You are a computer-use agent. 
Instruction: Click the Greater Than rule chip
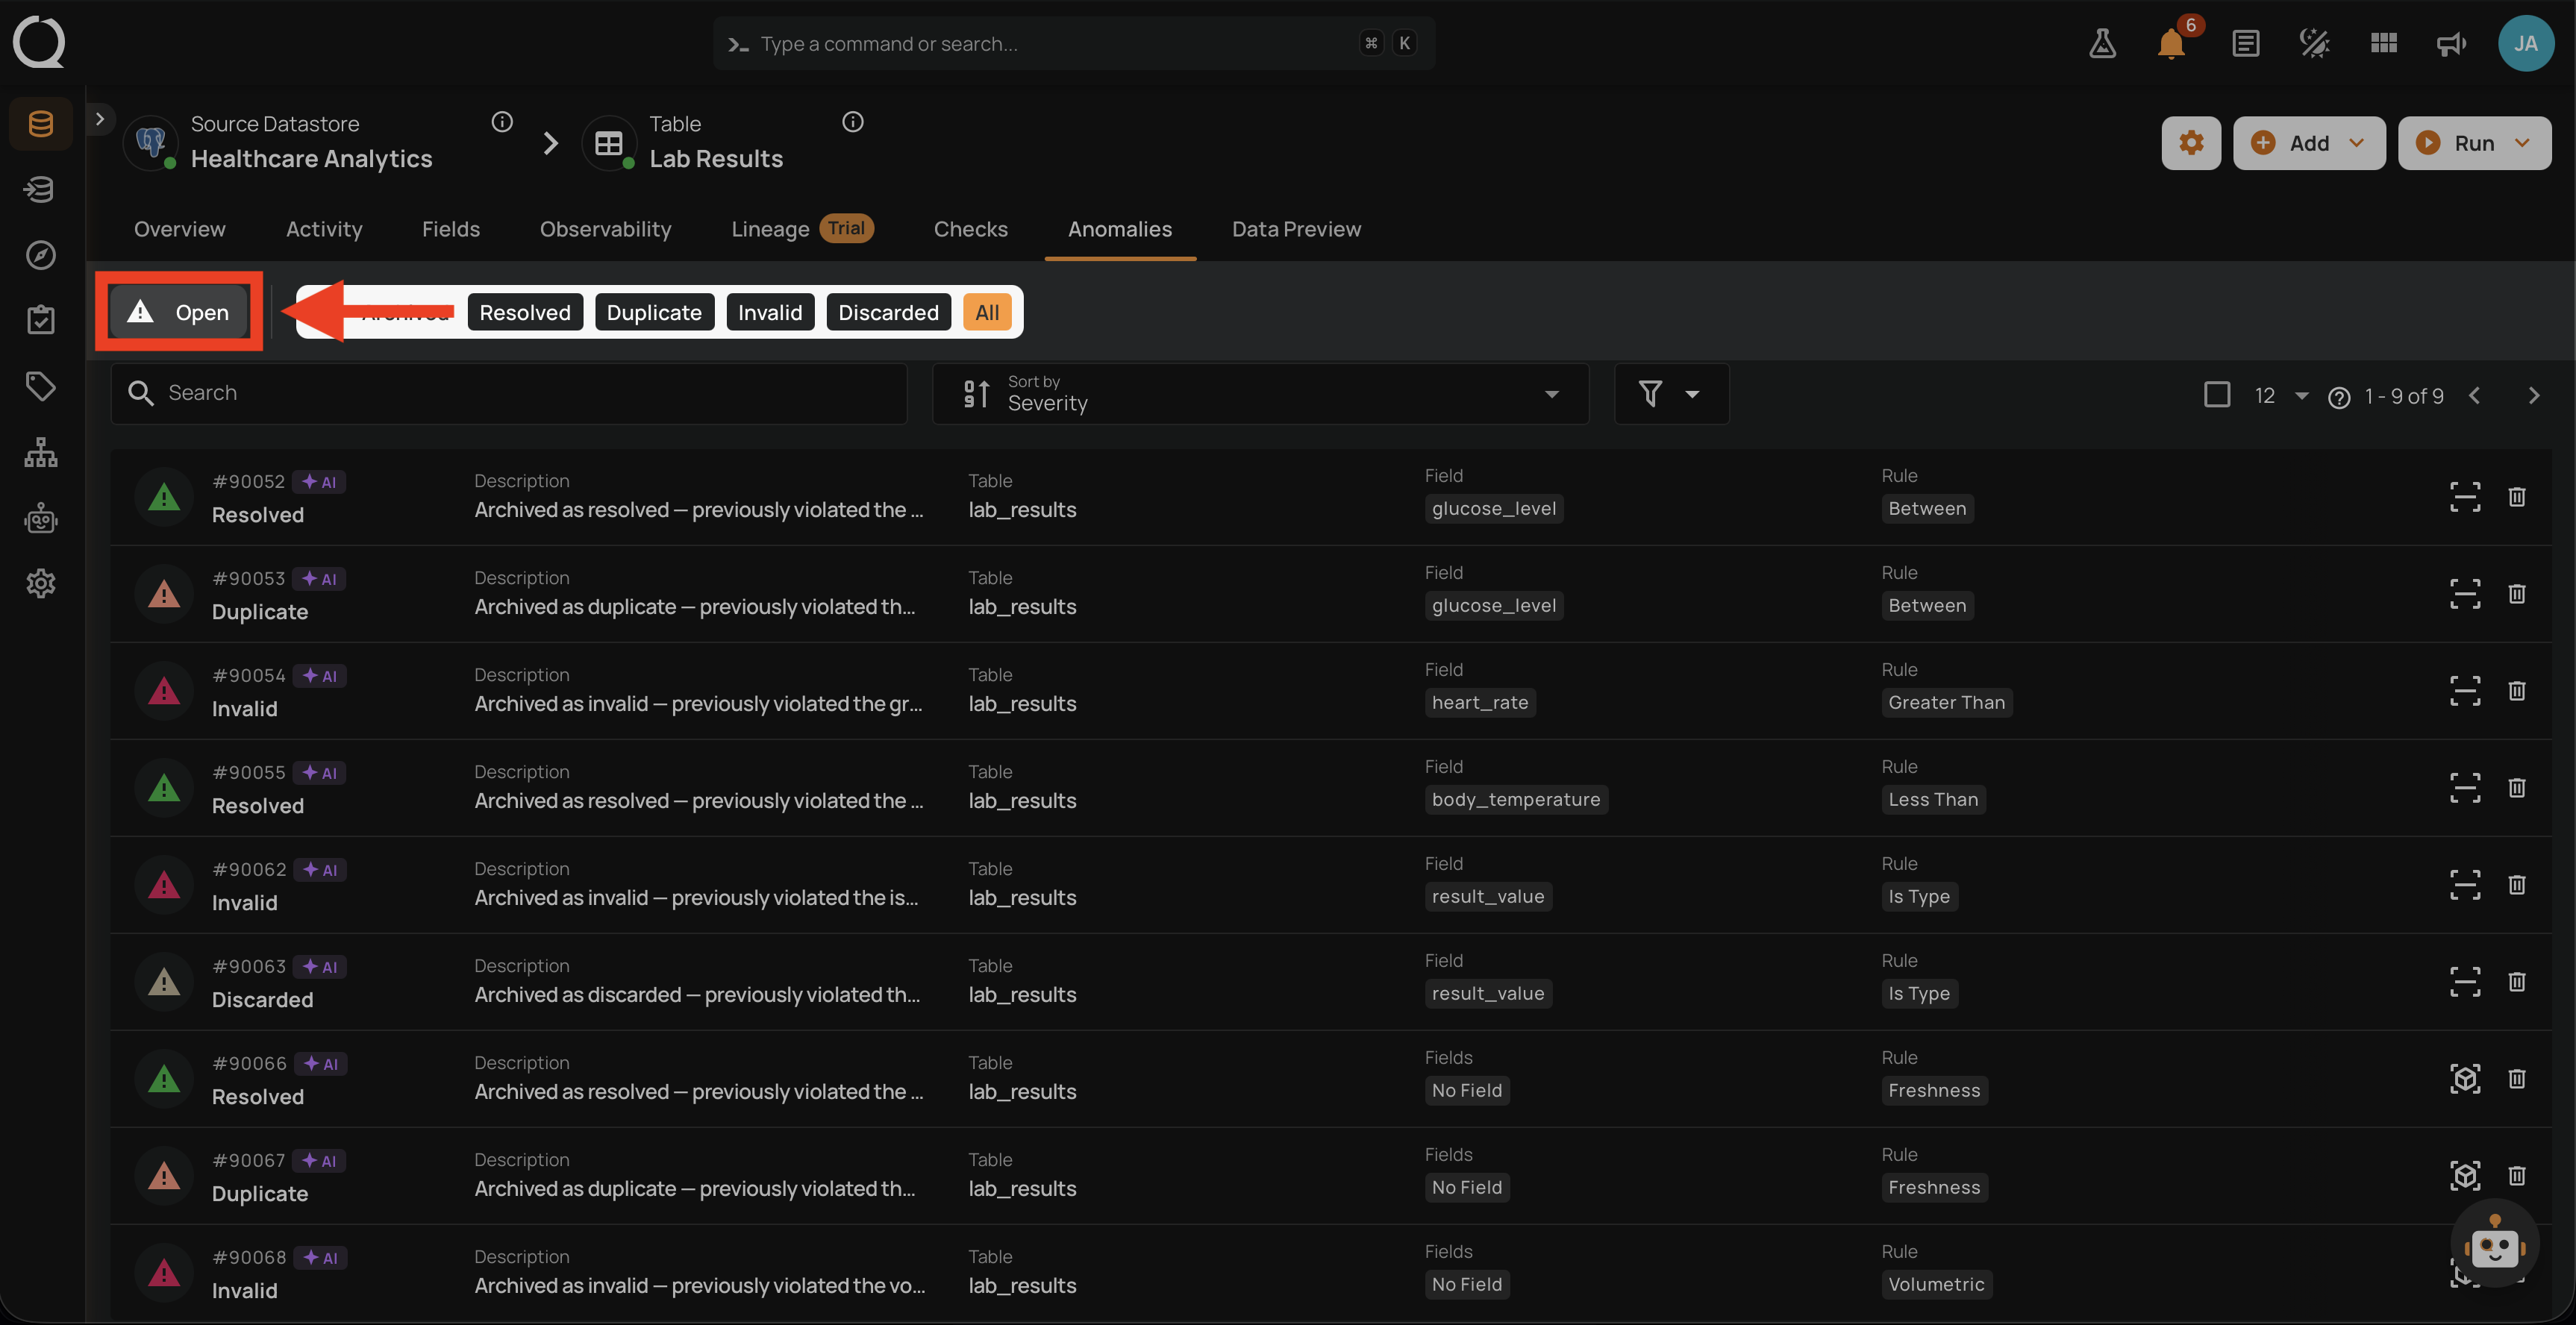1946,702
